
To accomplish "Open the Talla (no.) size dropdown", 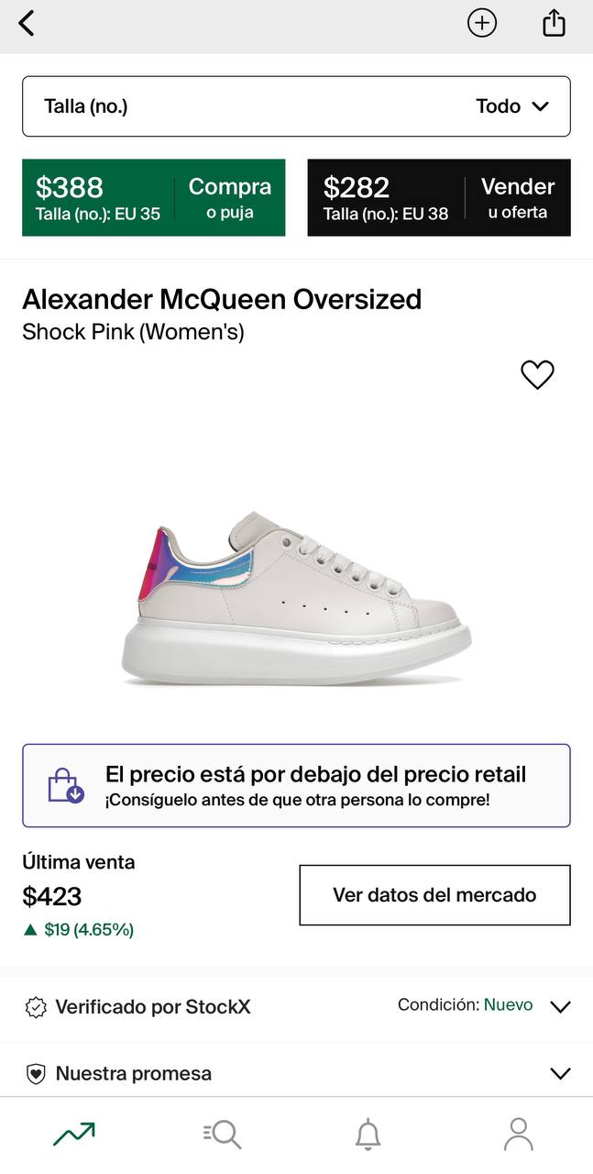I will [296, 106].
